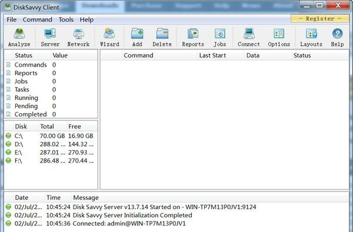Click the DiskSavvy title bar app icon

(8, 7)
